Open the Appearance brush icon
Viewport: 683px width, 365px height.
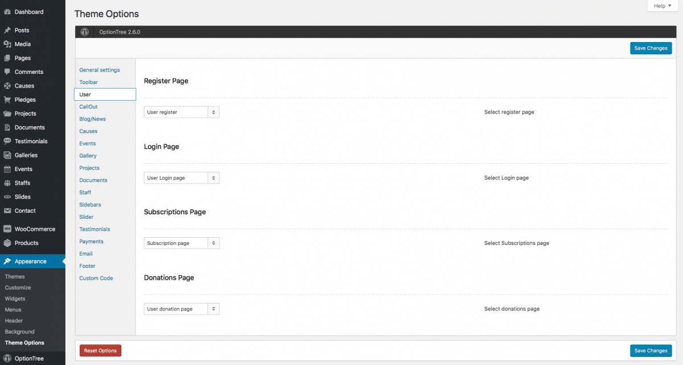coord(8,262)
